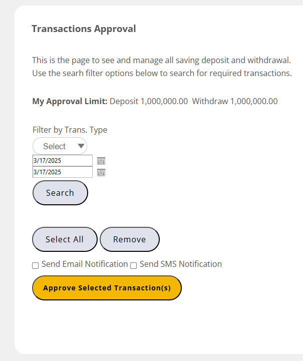
Task: Click the Send Email Notification label text
Action: coord(85,264)
